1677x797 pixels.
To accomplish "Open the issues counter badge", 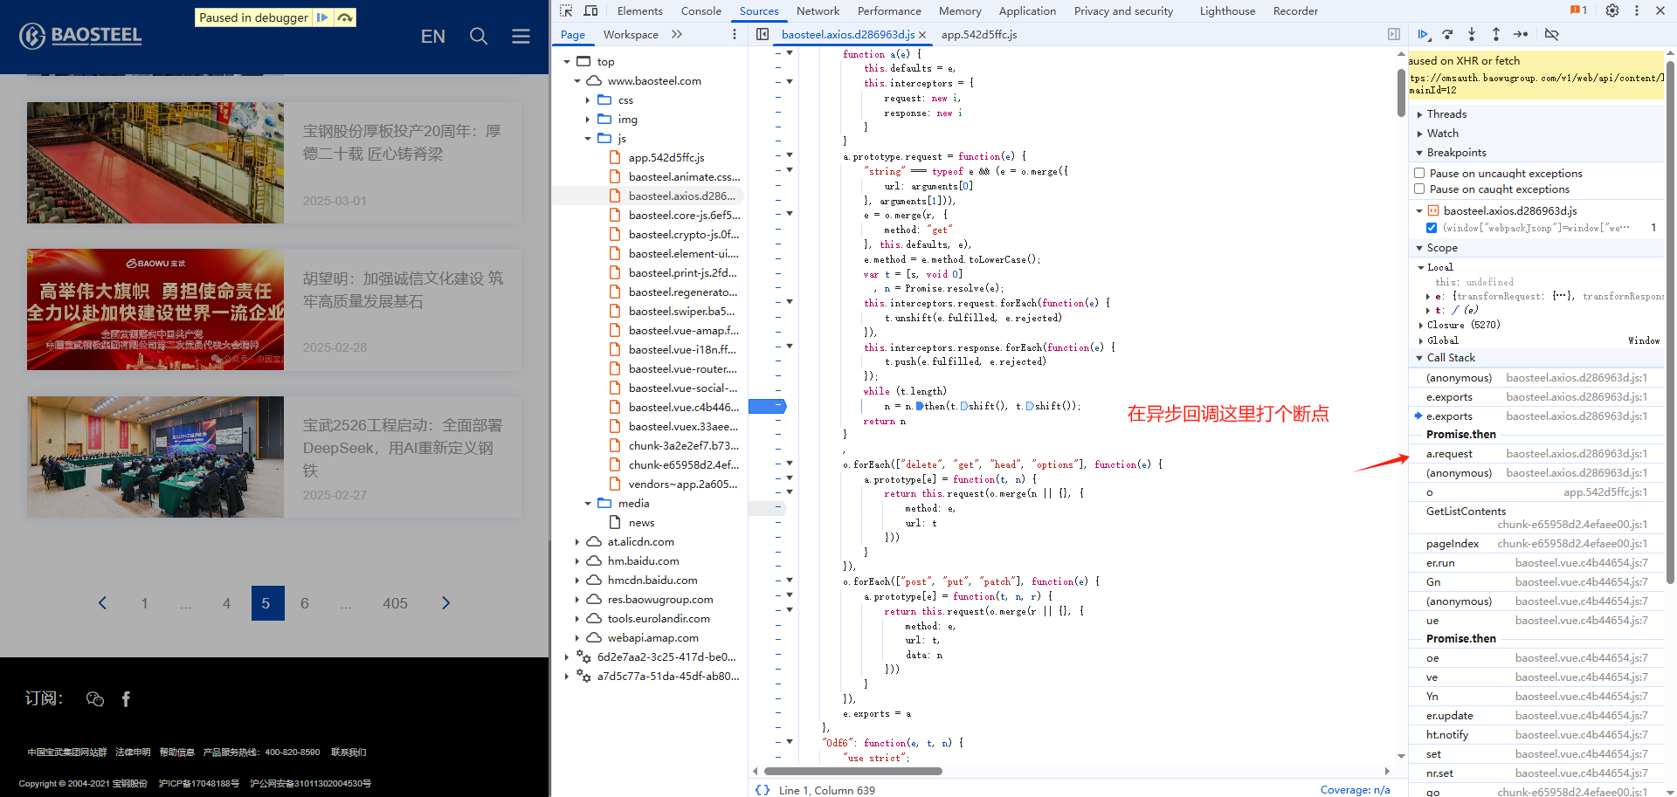I will click(1578, 10).
